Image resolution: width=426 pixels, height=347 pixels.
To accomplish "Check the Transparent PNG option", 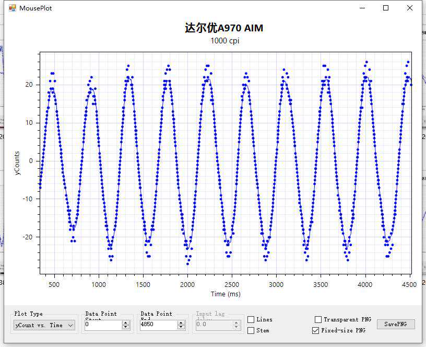I will (x=318, y=319).
